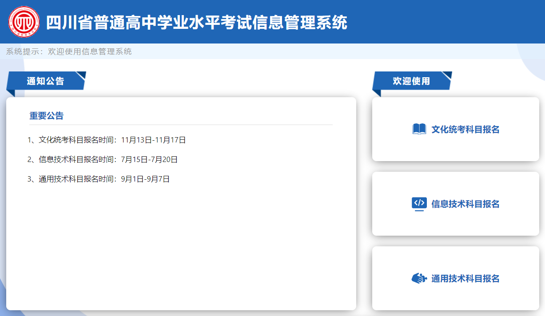Viewport: 545px width, 316px height.
Task: Click the date range 9月1日-9月7日
Action: point(145,179)
